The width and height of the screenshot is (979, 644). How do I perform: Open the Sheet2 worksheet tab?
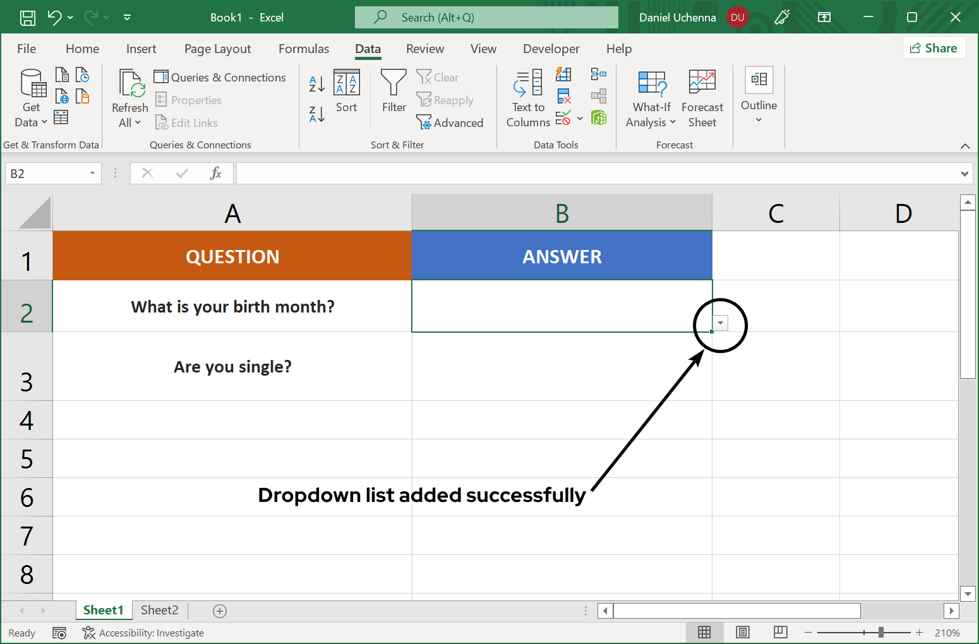tap(159, 610)
